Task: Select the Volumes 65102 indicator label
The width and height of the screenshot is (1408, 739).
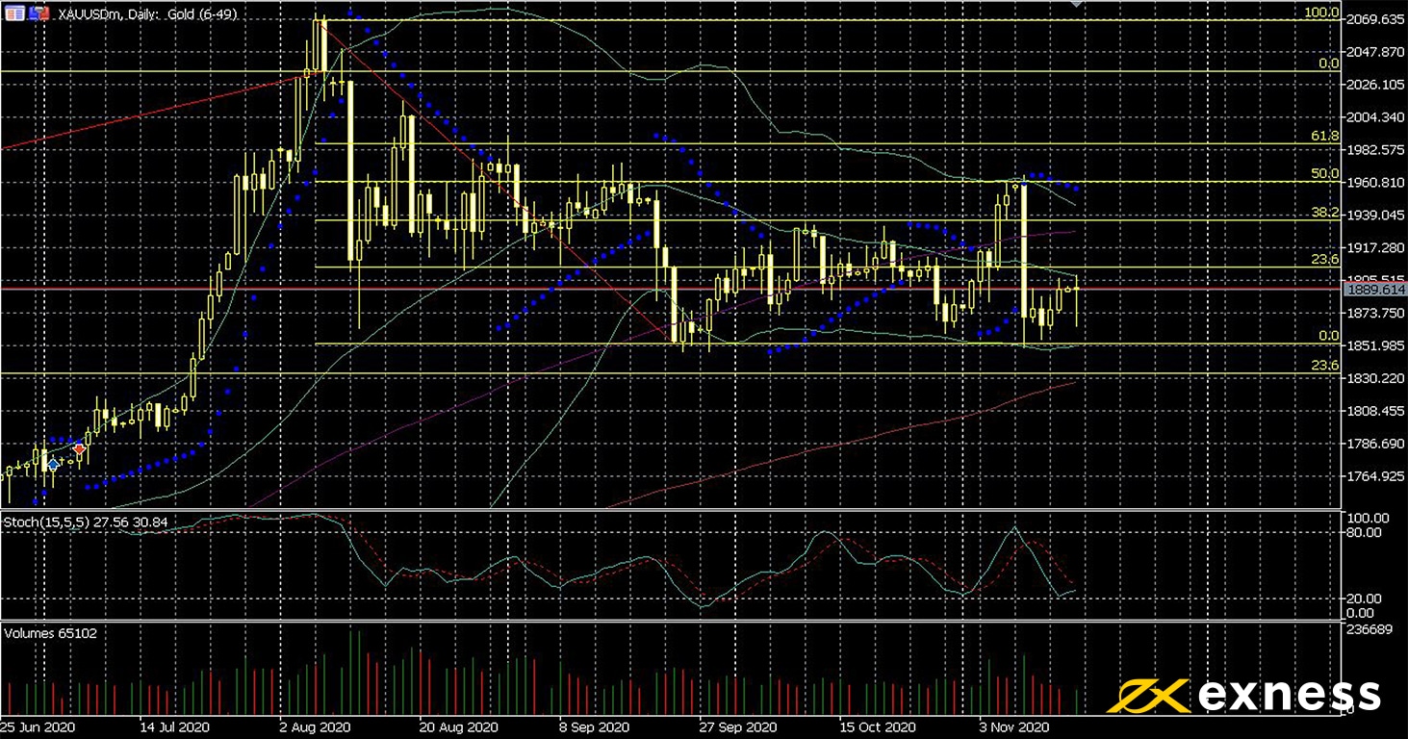Action: coord(51,633)
